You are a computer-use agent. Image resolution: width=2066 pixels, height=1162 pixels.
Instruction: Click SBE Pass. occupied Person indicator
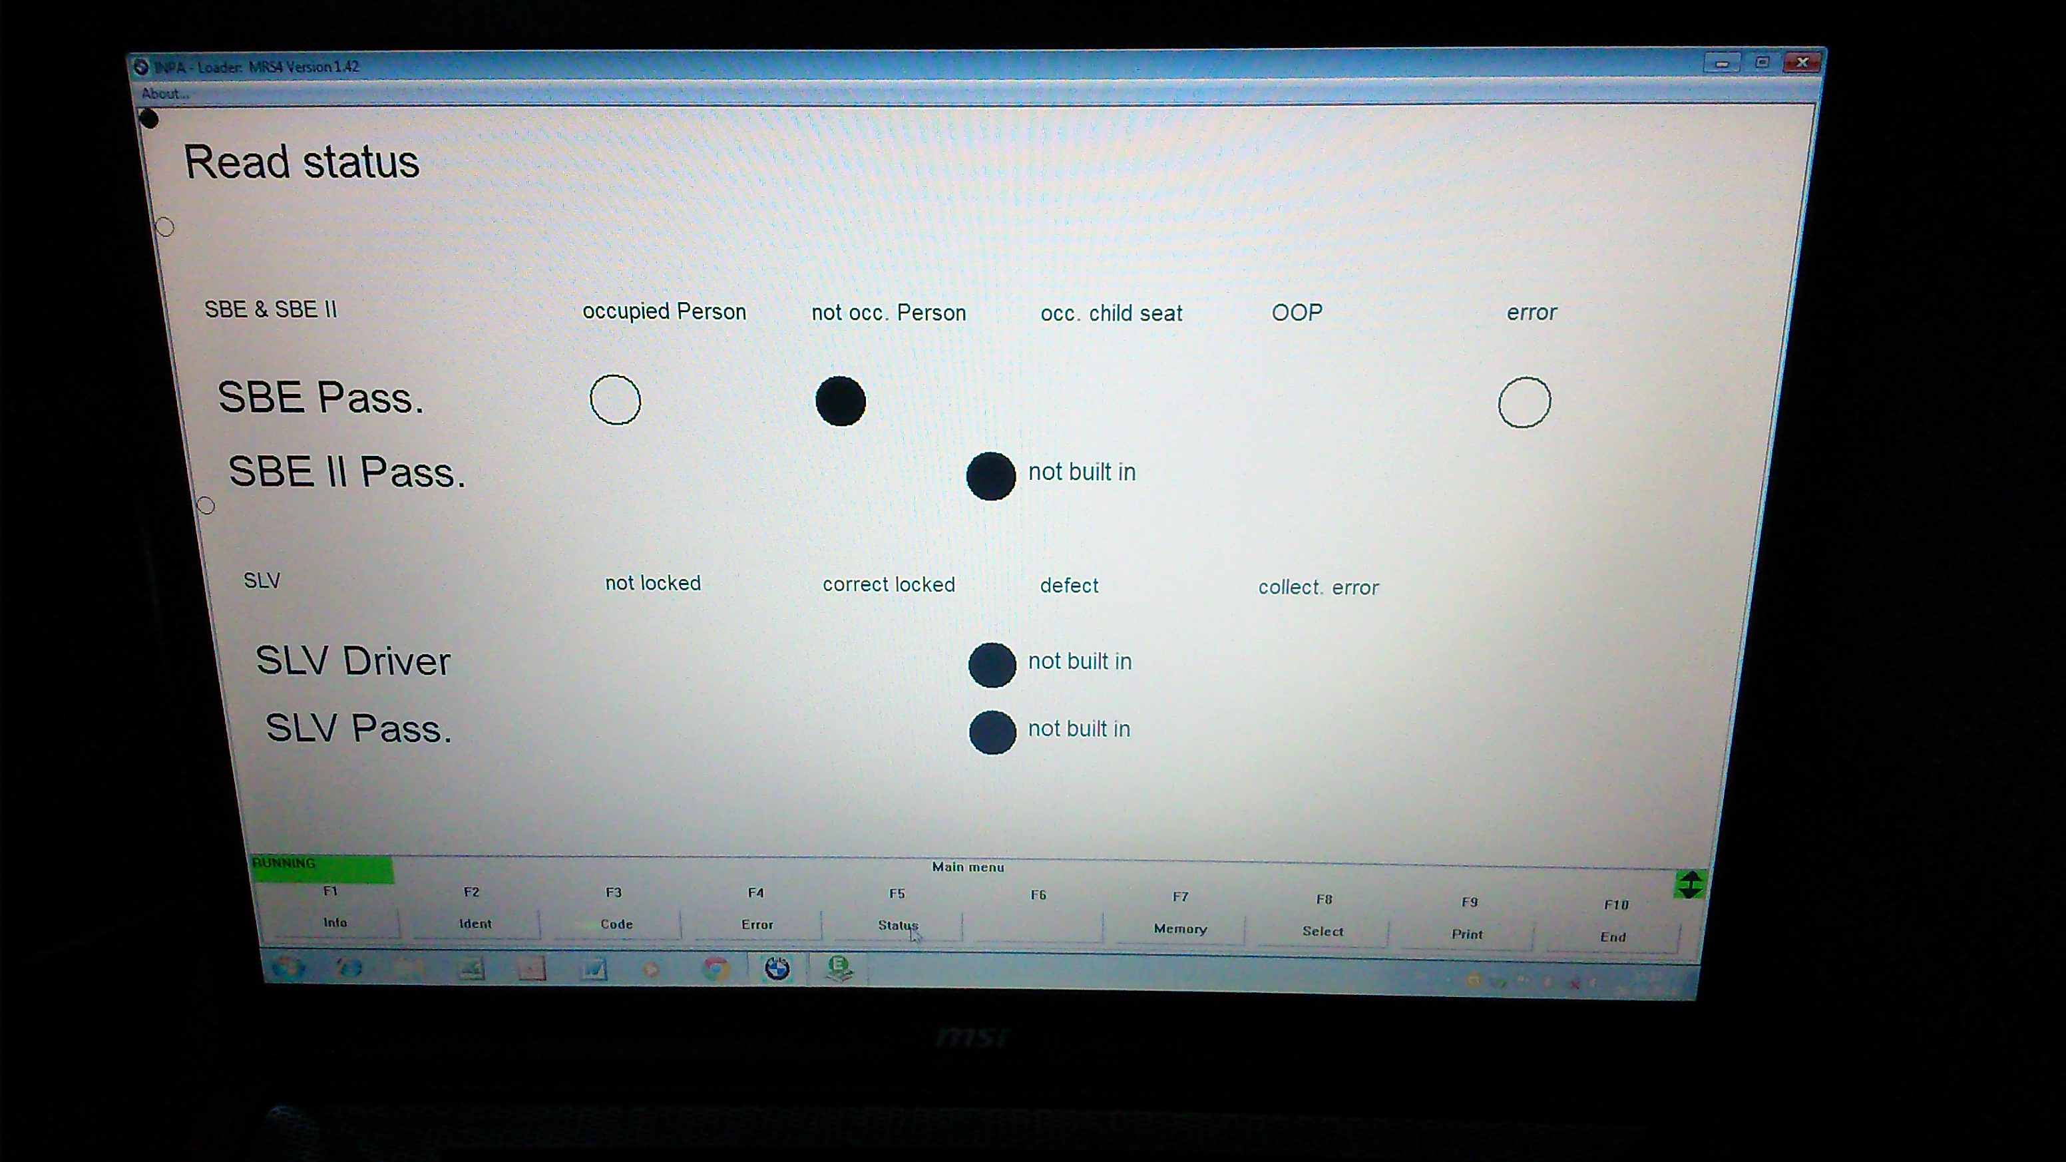tap(615, 399)
